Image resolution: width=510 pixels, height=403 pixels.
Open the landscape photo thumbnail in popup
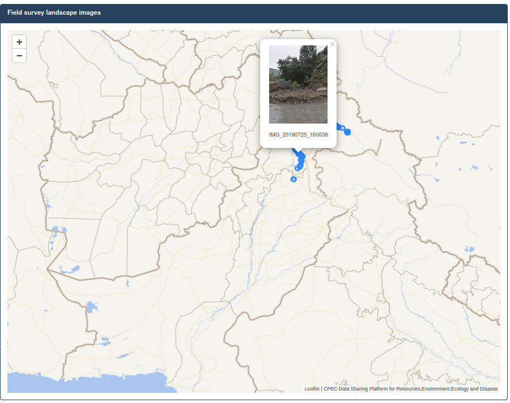coord(298,84)
